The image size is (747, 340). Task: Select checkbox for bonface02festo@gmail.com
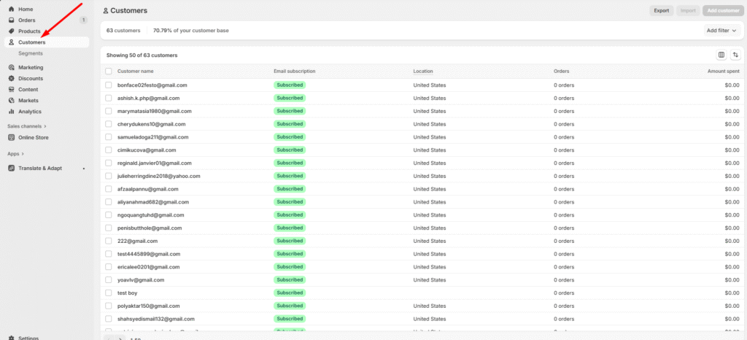pos(109,85)
